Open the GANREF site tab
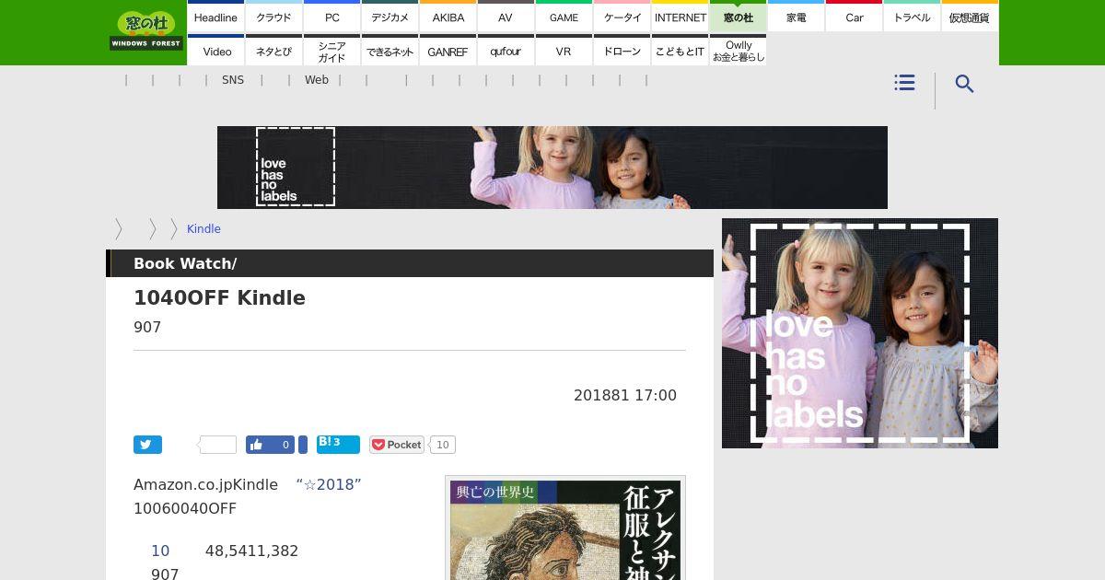The height and width of the screenshot is (580, 1105). [x=448, y=52]
